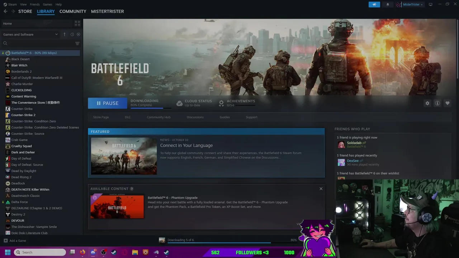This screenshot has width=459, height=258.
Task: Click the library search magnifier
Action: point(5,43)
